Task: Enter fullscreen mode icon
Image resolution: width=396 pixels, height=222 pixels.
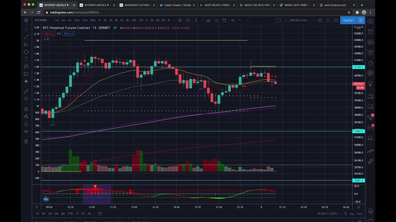Action: pyautogui.click(x=328, y=20)
